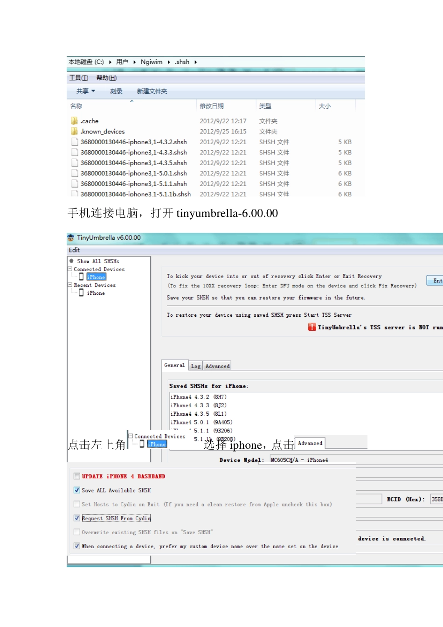Expand breadcrumb arrow after 本地磁盘 (C:)
Image resolution: width=443 pixels, height=627 pixels.
110,62
